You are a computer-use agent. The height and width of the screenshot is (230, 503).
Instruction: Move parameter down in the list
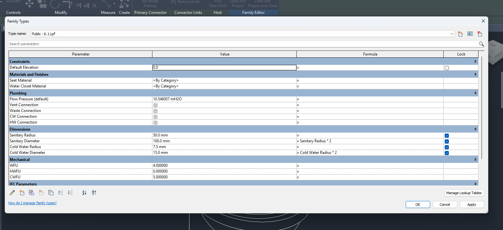tap(70, 193)
